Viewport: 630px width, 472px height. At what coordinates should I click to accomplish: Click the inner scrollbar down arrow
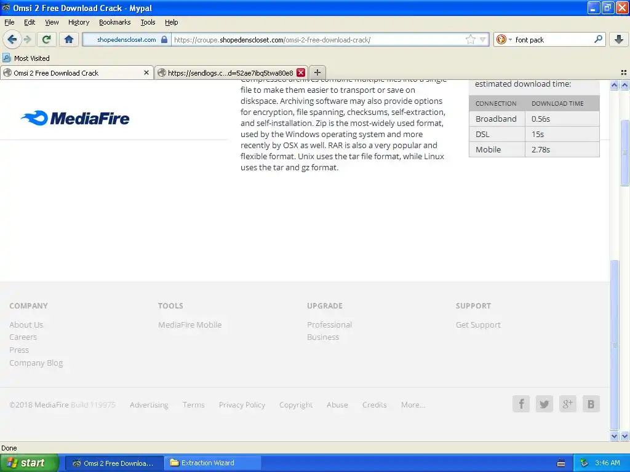[x=614, y=436]
